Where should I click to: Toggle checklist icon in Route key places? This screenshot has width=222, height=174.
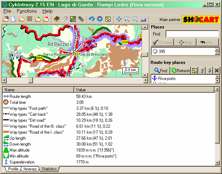195,71
